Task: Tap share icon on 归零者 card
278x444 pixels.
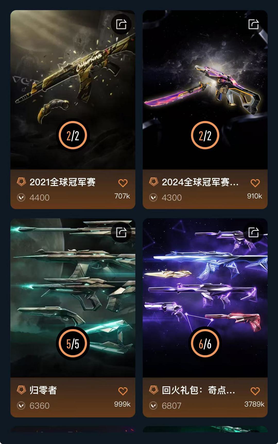Action: click(x=121, y=232)
